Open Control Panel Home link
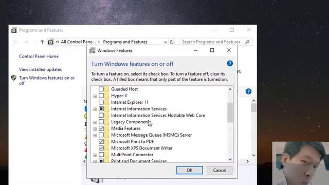This screenshot has width=329, height=185. pos(39,57)
